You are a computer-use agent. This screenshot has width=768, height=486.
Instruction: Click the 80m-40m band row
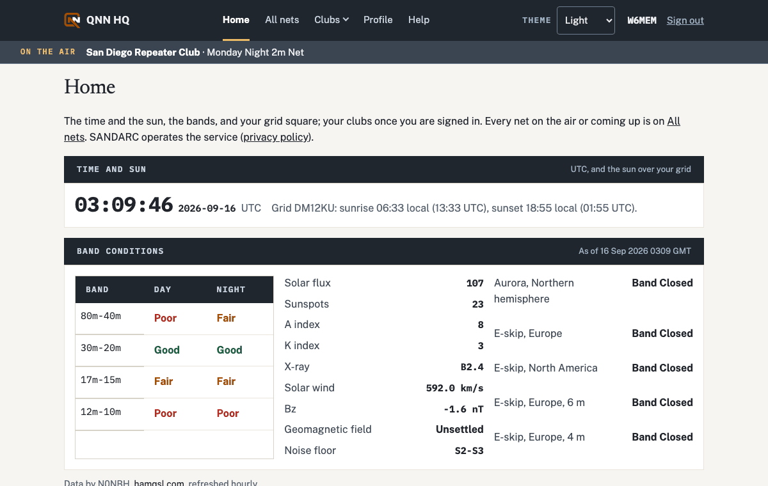[174, 318]
